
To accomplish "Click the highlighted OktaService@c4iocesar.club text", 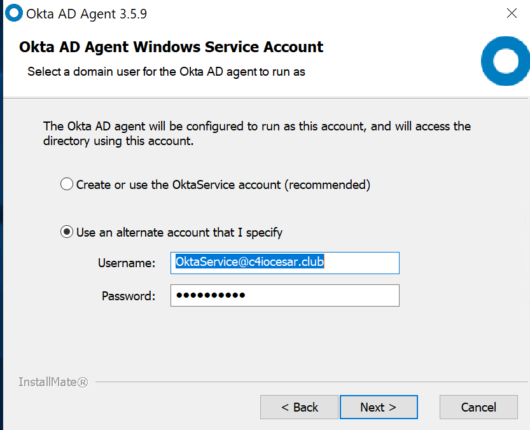I will coord(250,263).
